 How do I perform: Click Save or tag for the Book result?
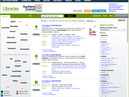pyautogui.click(x=48, y=50)
